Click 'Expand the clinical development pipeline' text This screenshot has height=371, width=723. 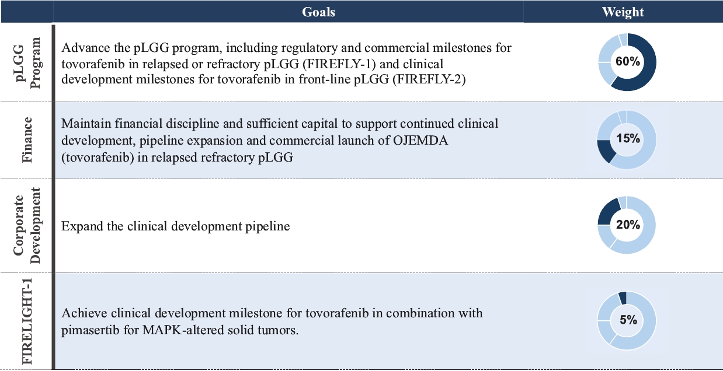176,226
